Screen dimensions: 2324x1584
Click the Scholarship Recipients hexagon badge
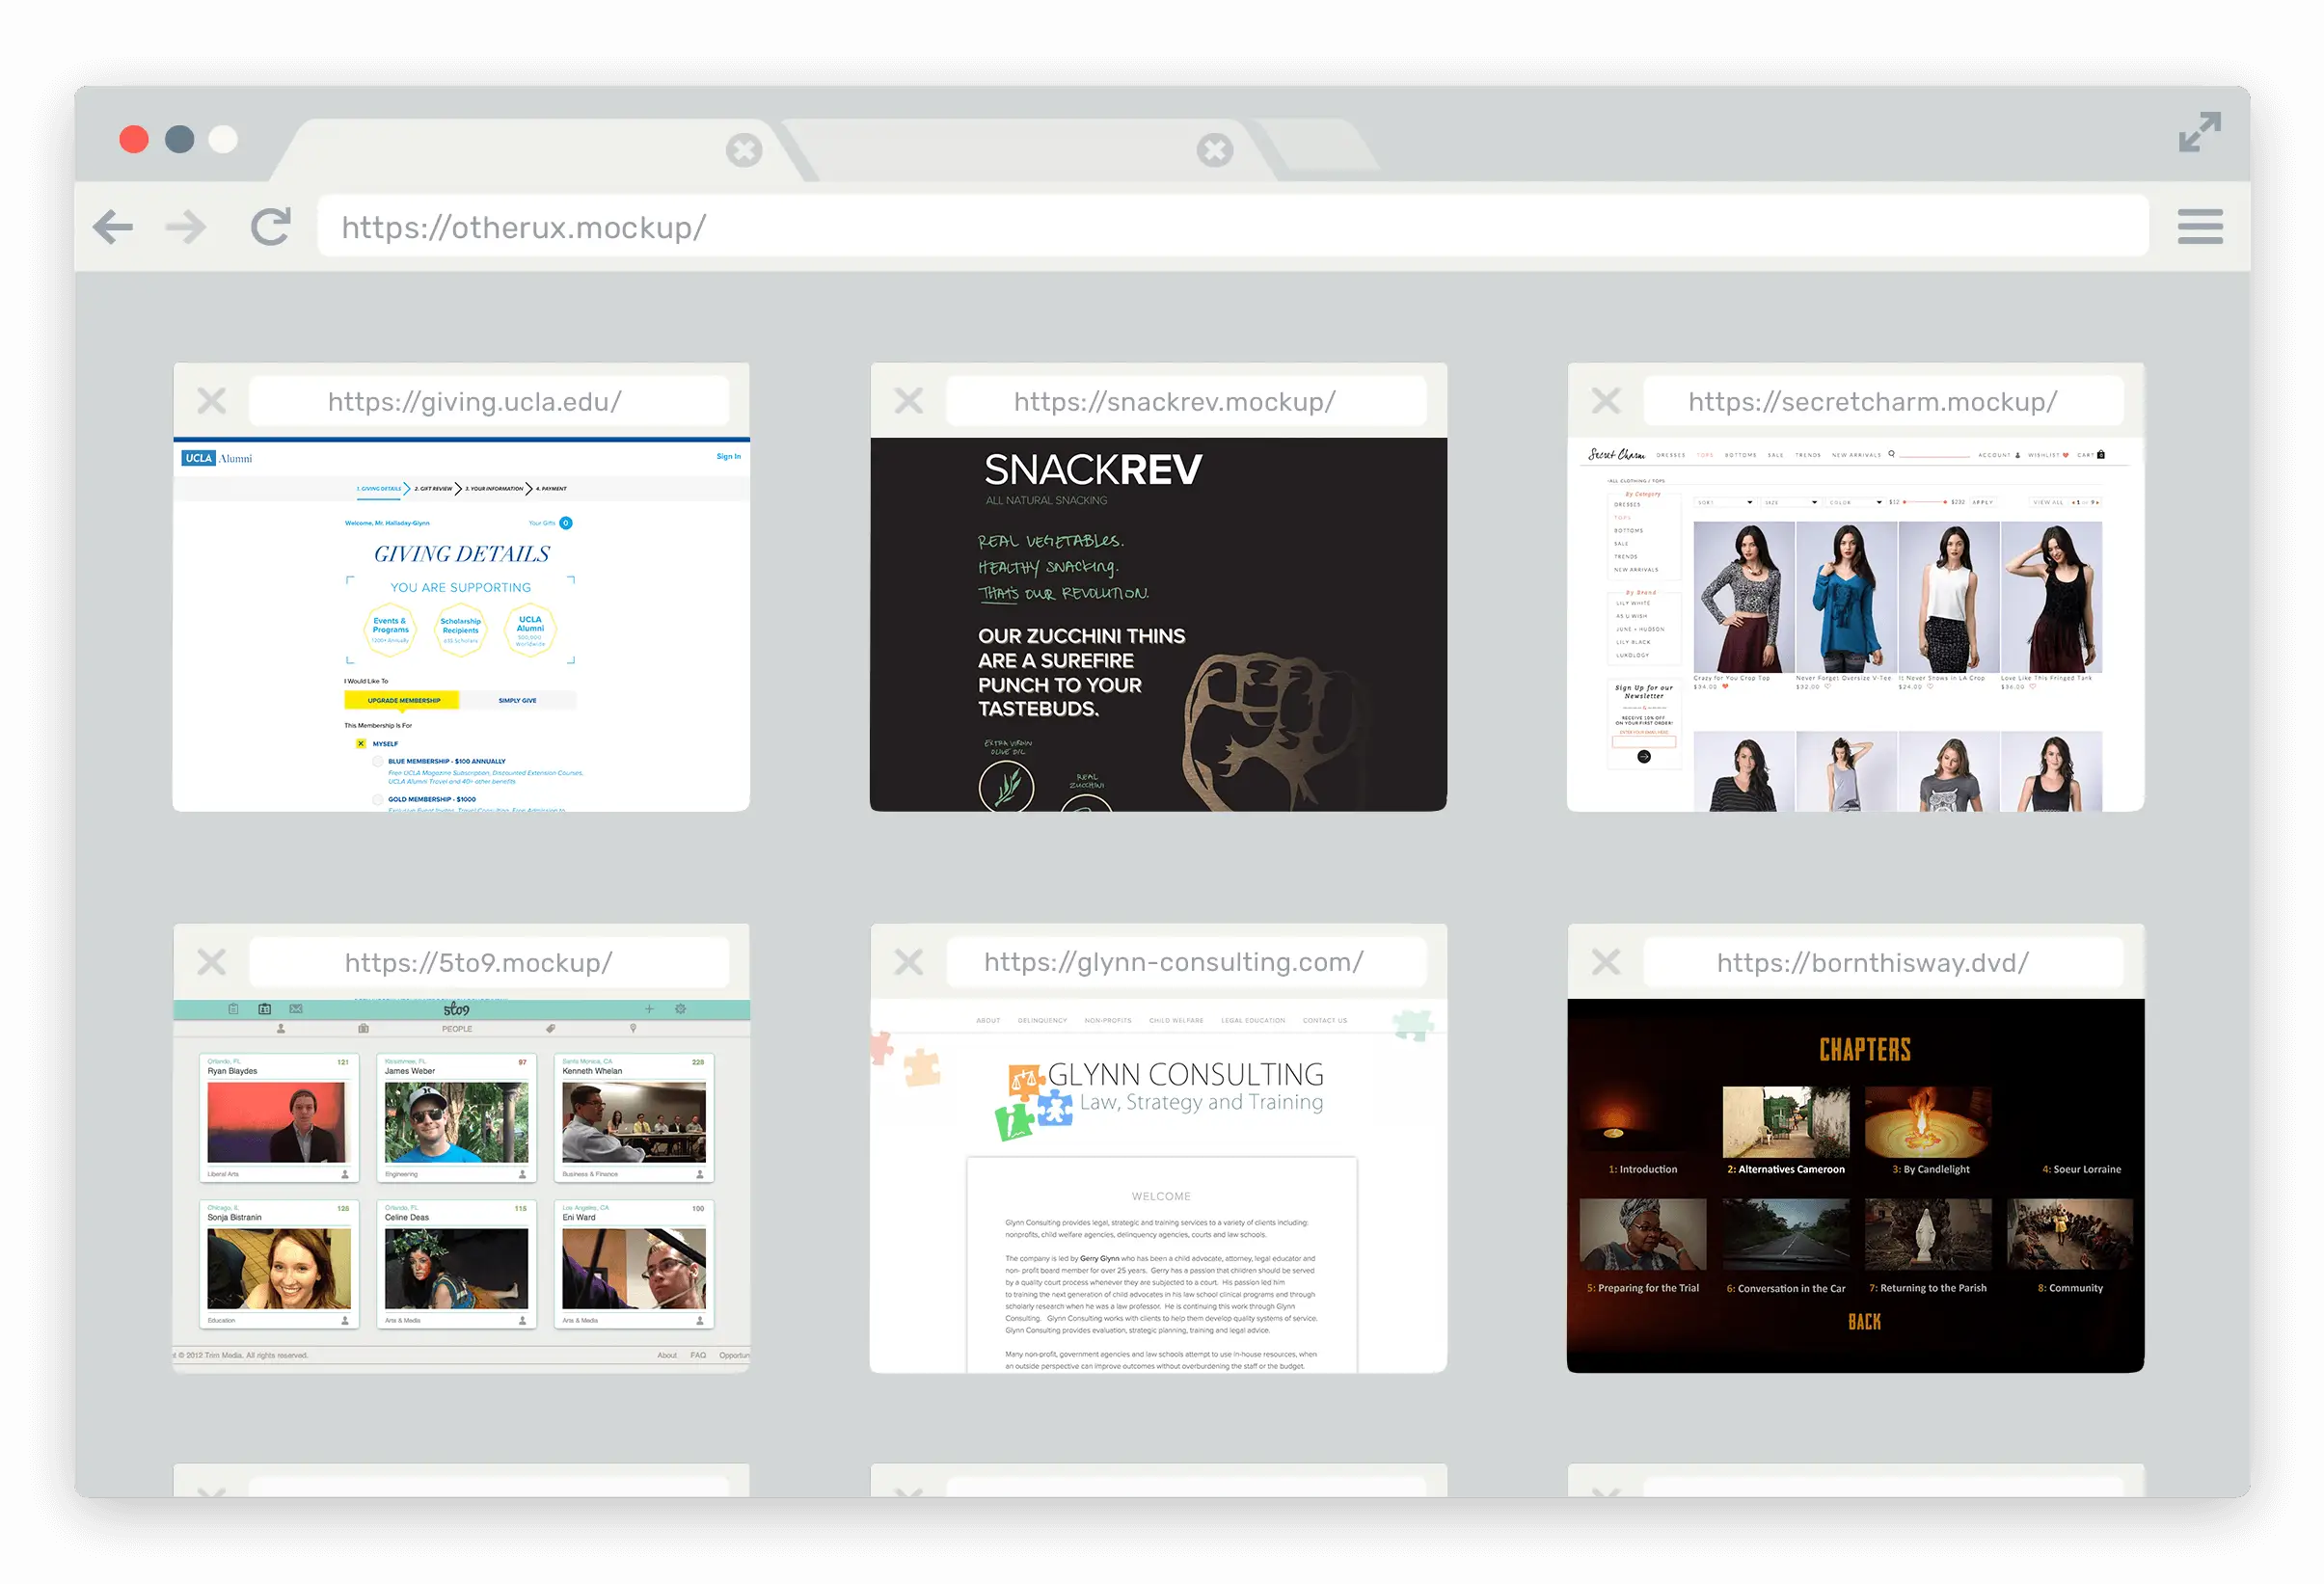[x=460, y=629]
